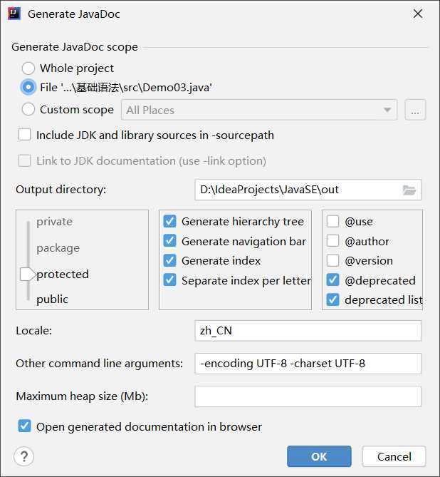The height and width of the screenshot is (477, 440).
Task: Click the question mark help icon
Action: pos(24,456)
